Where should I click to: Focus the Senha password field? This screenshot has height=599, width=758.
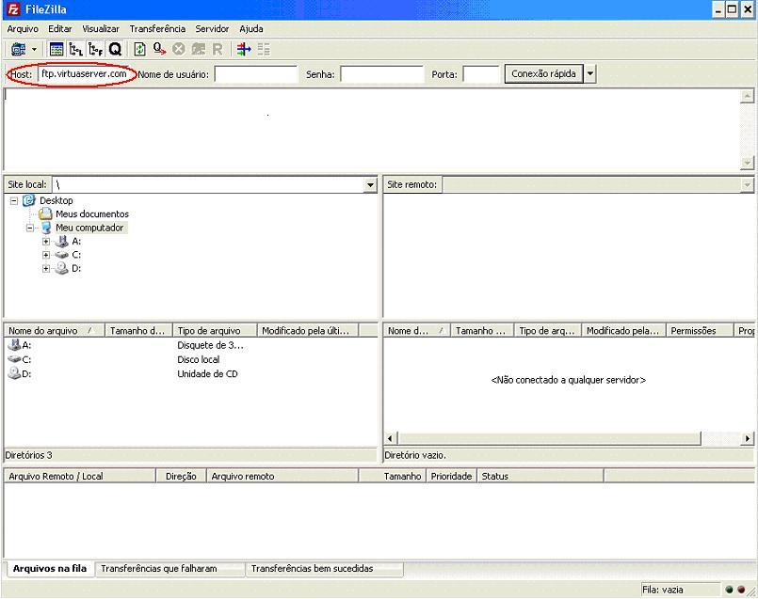click(x=382, y=74)
